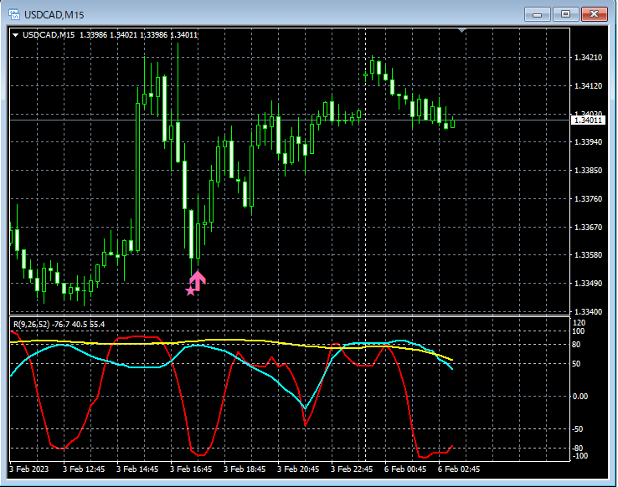Click the current price label 1.34011
Screen dimensions: 618x487
(589, 120)
